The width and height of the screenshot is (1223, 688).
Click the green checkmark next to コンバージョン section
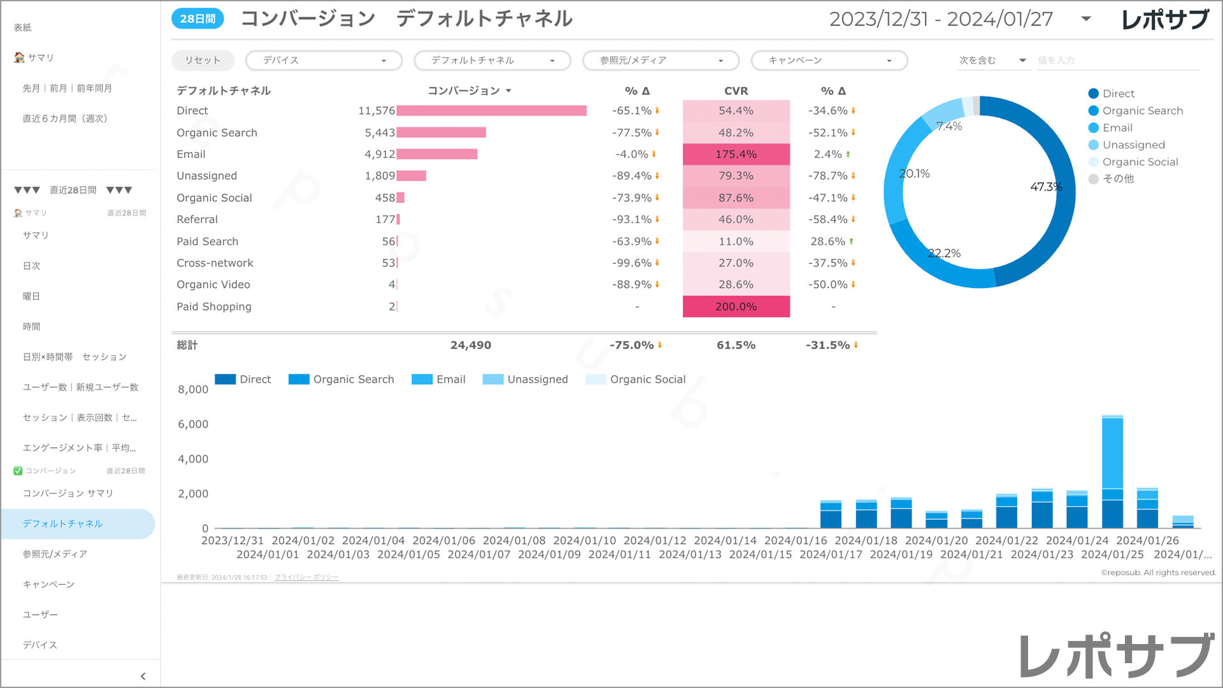tap(18, 471)
